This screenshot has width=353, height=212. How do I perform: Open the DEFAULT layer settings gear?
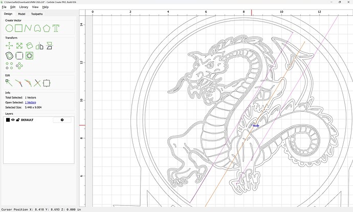[62, 120]
